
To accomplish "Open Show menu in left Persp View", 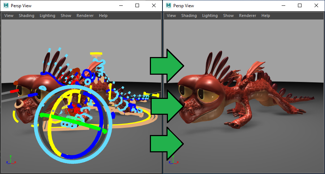I will click(66, 16).
